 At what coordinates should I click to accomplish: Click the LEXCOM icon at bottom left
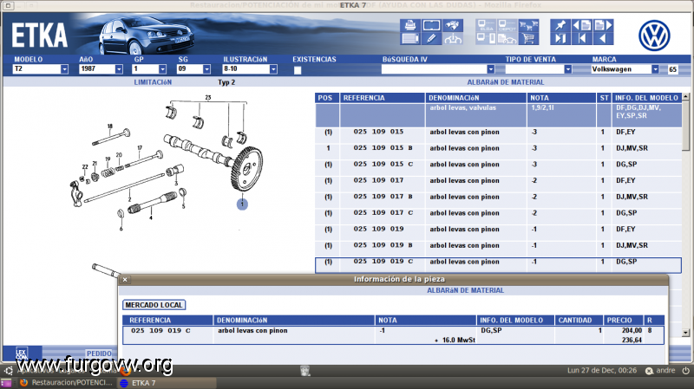[22, 353]
